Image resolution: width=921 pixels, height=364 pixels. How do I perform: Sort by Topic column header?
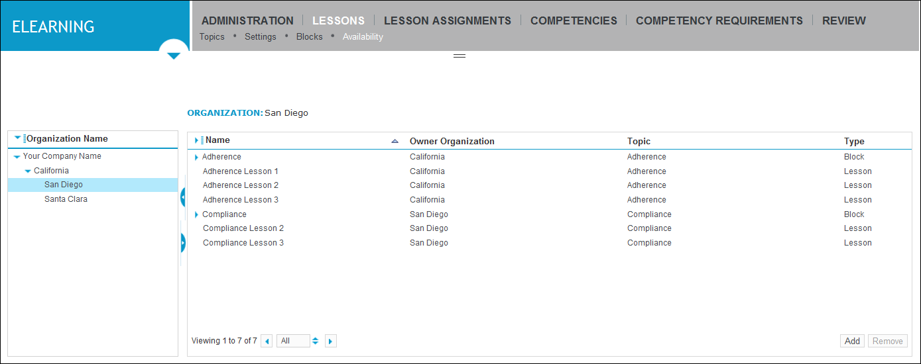[639, 141]
